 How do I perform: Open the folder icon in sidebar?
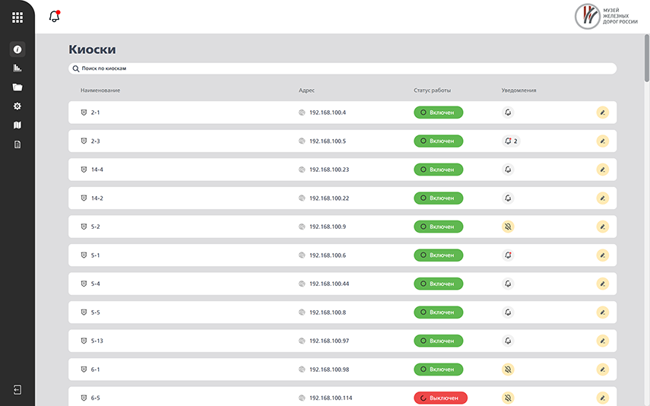point(17,87)
